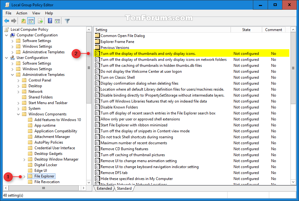299x201 pixels.
Task: Expand the Desktop Window Manager node
Action: click(x=24, y=159)
